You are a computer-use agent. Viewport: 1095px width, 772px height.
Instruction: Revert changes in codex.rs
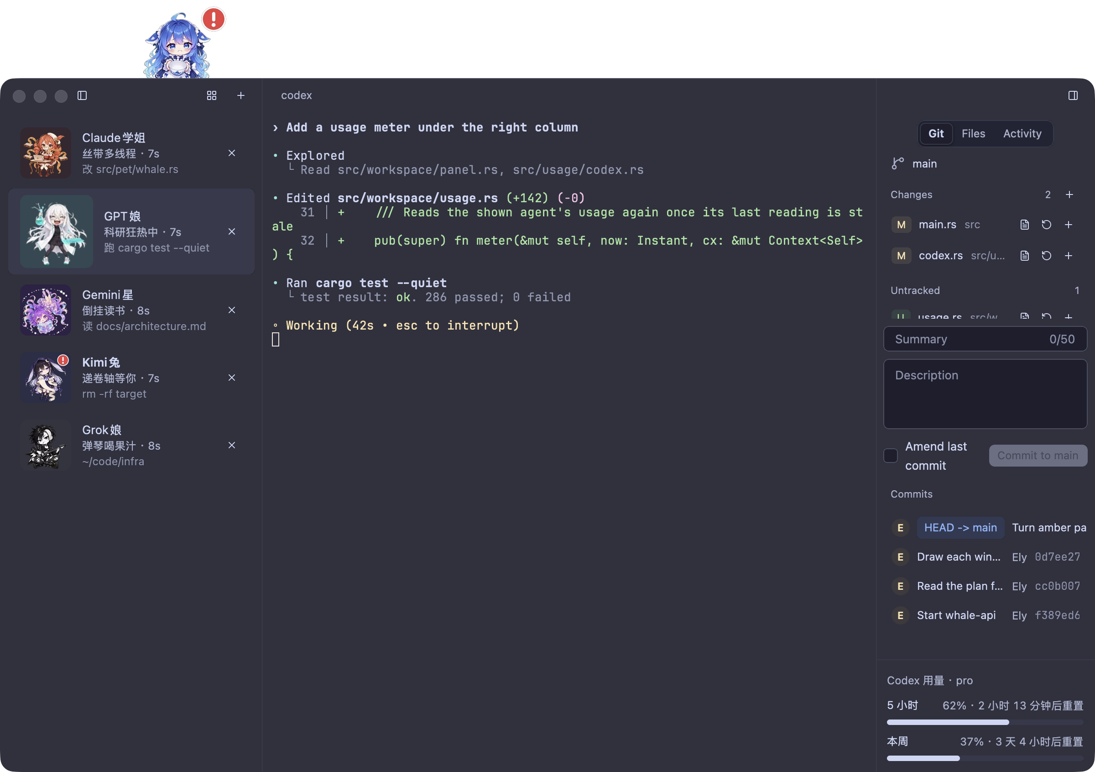click(1046, 256)
